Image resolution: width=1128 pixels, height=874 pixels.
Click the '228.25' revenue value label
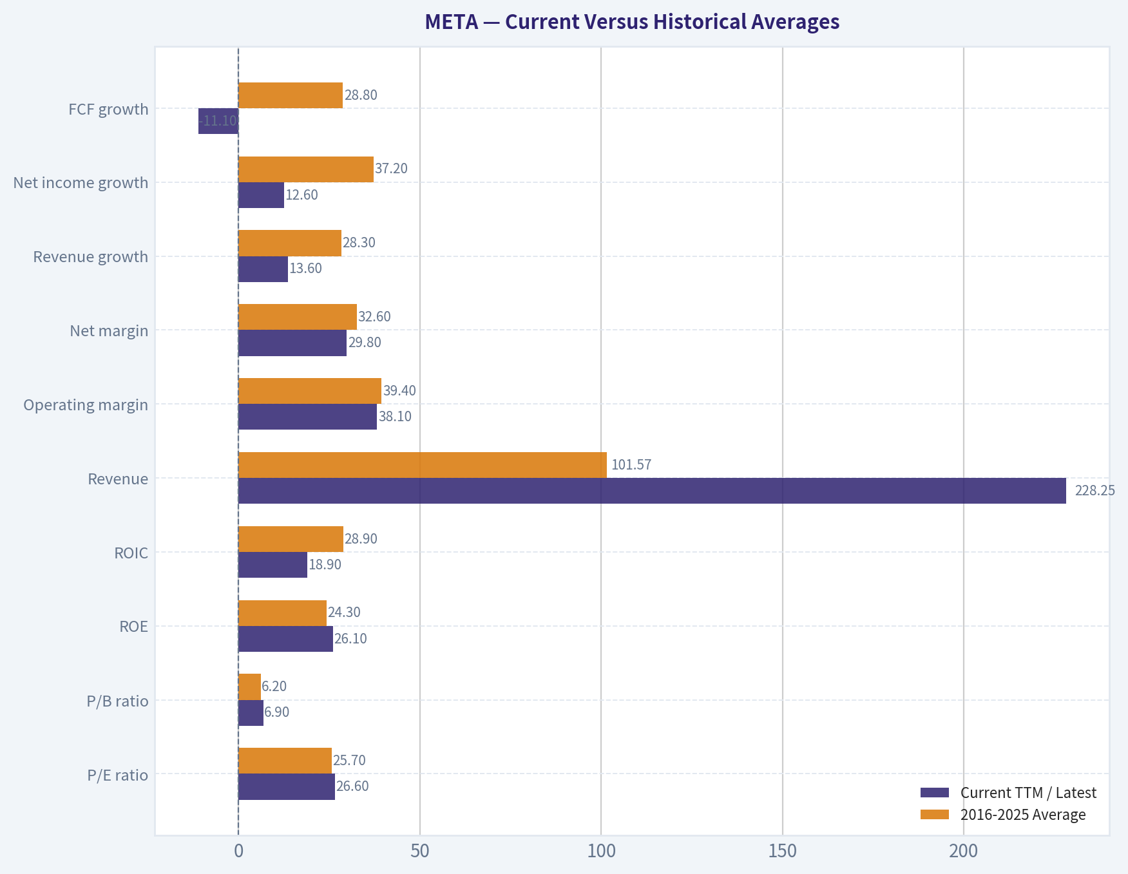point(1095,491)
